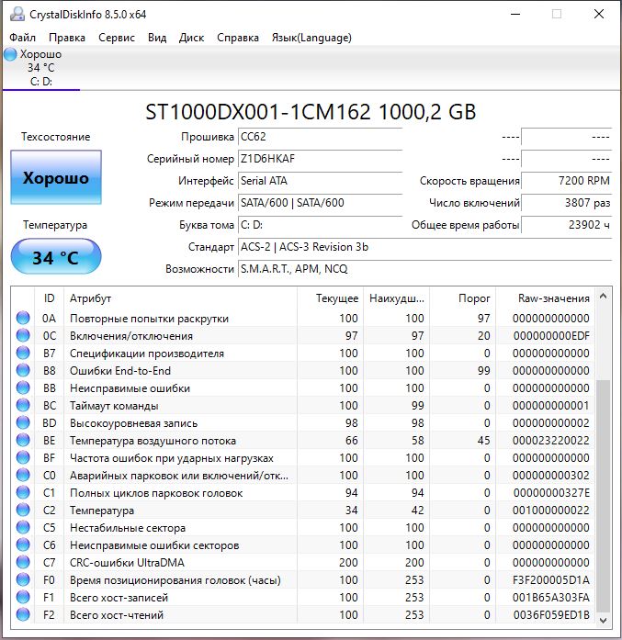Viewport: 622px width, 640px height.
Task: Open the Вид menu
Action: click(157, 38)
